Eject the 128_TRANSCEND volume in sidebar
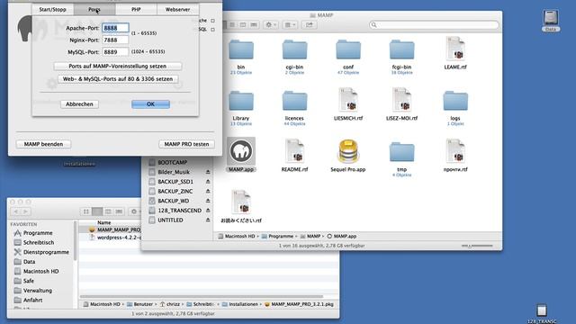 (x=208, y=210)
